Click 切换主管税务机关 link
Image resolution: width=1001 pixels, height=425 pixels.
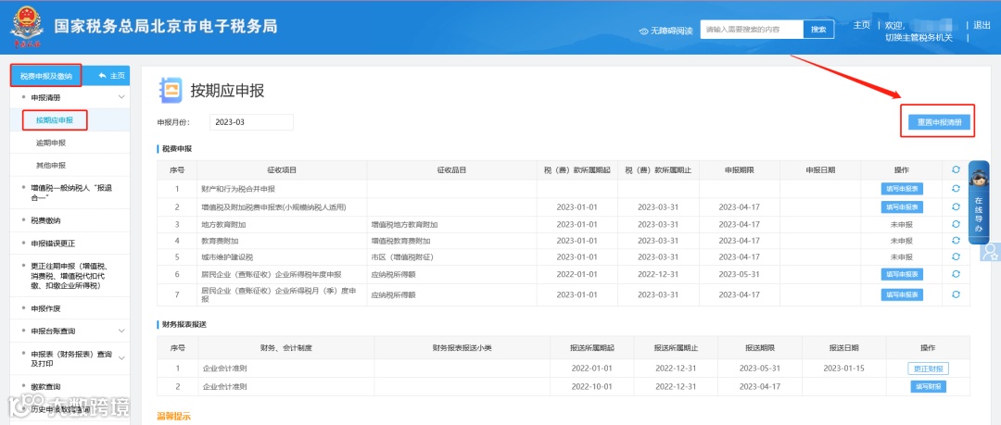point(919,37)
